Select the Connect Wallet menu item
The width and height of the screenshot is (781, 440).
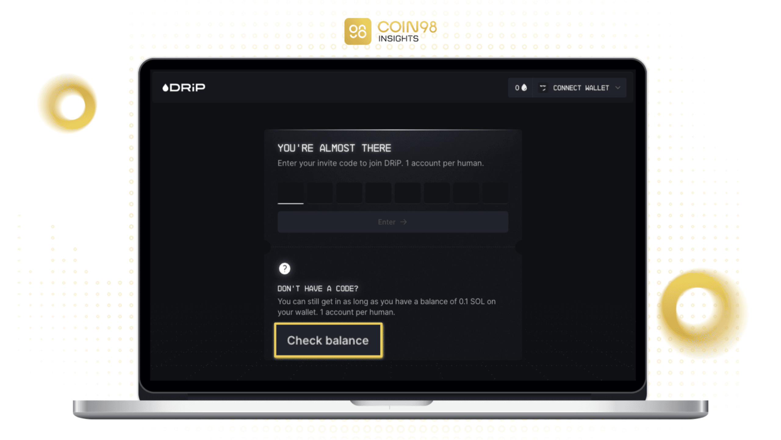pos(581,87)
